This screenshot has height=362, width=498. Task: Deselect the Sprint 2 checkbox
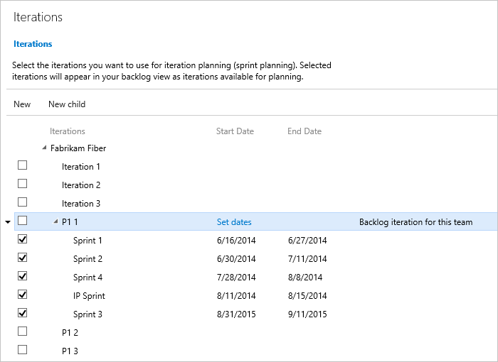coord(23,258)
